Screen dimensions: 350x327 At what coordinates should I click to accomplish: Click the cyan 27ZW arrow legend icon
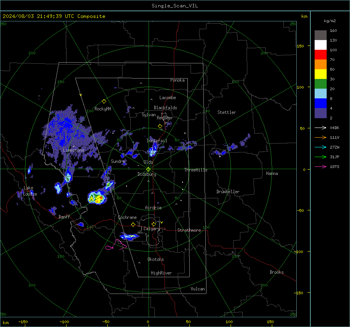tap(320, 147)
